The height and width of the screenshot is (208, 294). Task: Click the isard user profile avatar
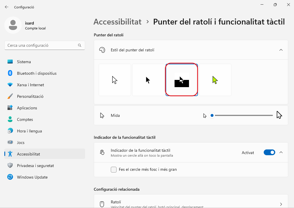pyautogui.click(x=13, y=25)
